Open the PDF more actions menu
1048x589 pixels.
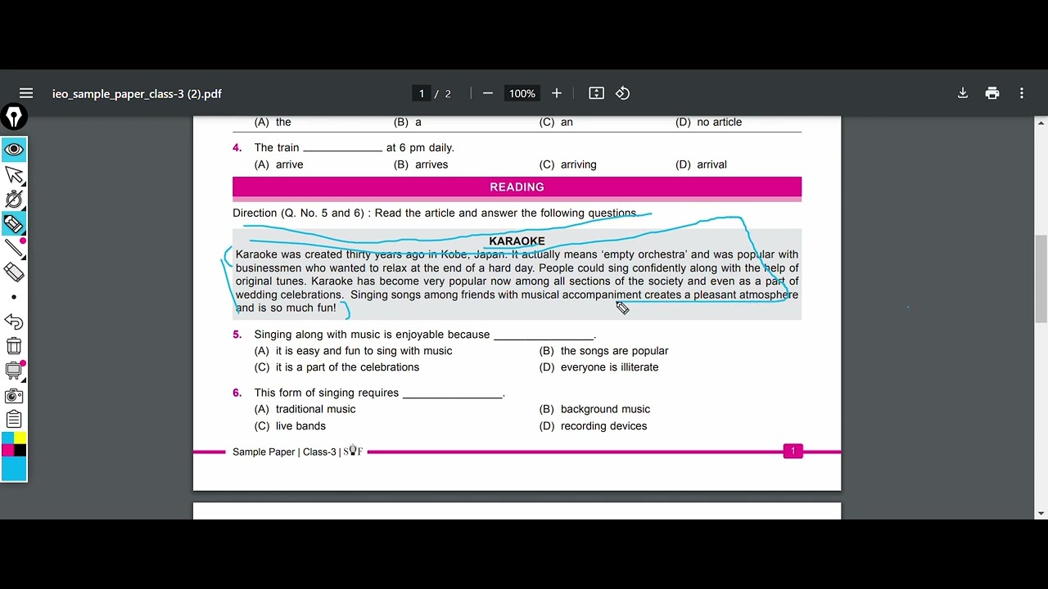pos(1022,93)
